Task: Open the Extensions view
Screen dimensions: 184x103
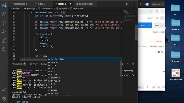Action: pyautogui.click(x=4, y=41)
